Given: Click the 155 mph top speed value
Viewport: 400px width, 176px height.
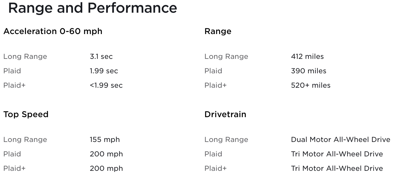Looking at the screenshot, I should (104, 140).
